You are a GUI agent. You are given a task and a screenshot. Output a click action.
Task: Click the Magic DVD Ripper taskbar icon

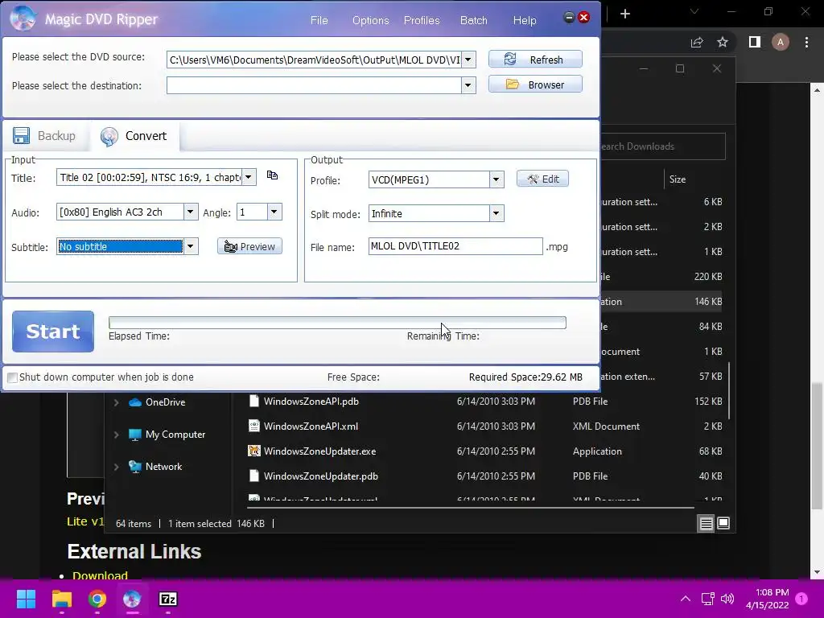[132, 599]
